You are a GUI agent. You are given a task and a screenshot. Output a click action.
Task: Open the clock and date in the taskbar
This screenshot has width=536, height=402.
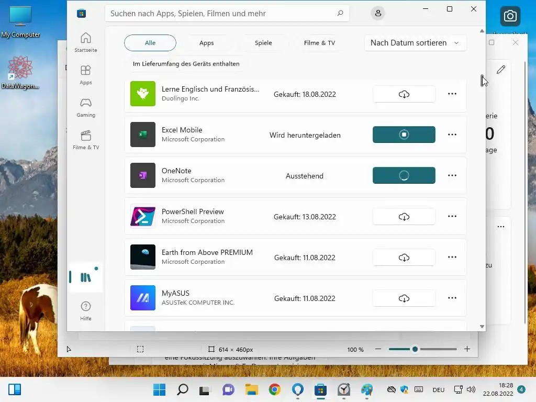click(498, 389)
